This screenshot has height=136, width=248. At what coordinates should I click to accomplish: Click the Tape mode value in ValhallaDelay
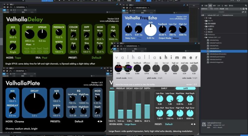pos(18,58)
